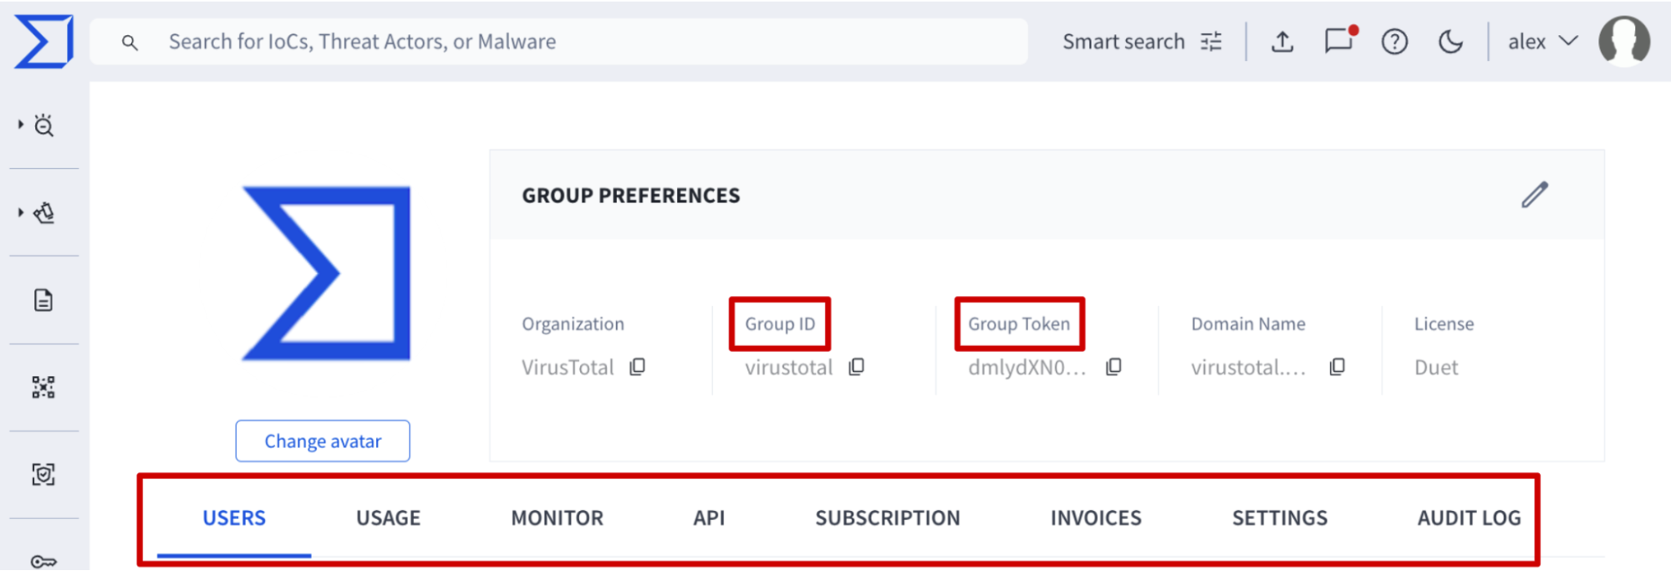This screenshot has height=571, width=1671.
Task: Go to the SETTINGS tab
Action: click(1280, 518)
